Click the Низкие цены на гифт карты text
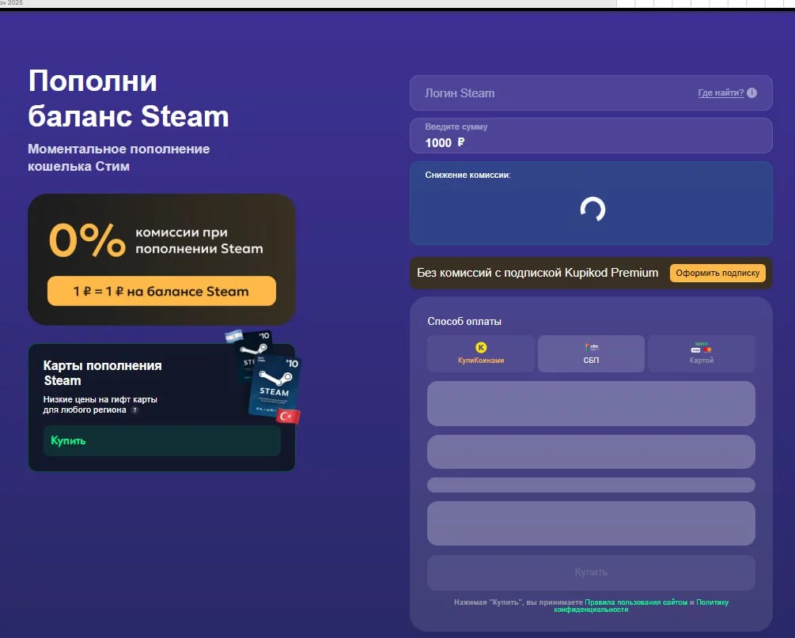795x638 pixels. [x=100, y=399]
